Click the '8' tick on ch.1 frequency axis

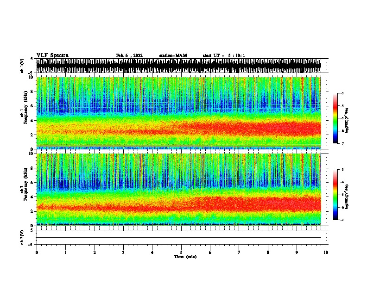pyautogui.click(x=32, y=92)
